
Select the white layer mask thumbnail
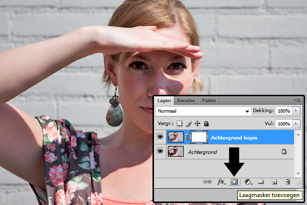(199, 137)
